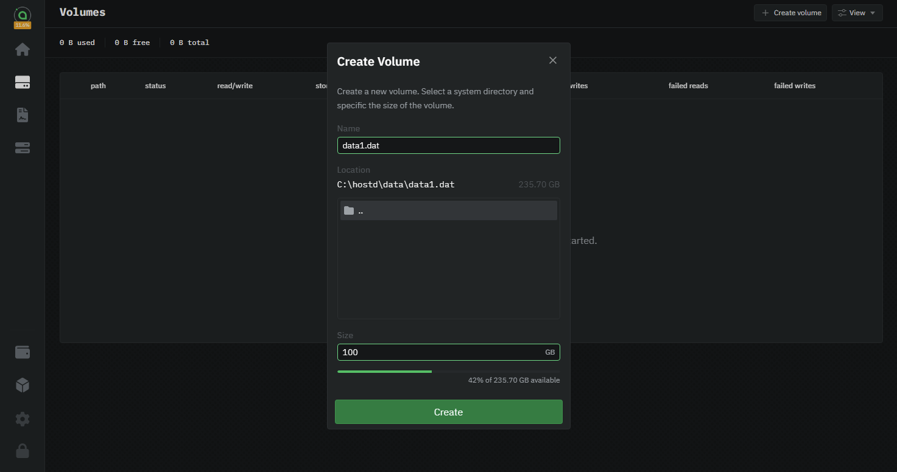
Task: Open the Contracts file icon in sidebar
Action: coord(23,115)
